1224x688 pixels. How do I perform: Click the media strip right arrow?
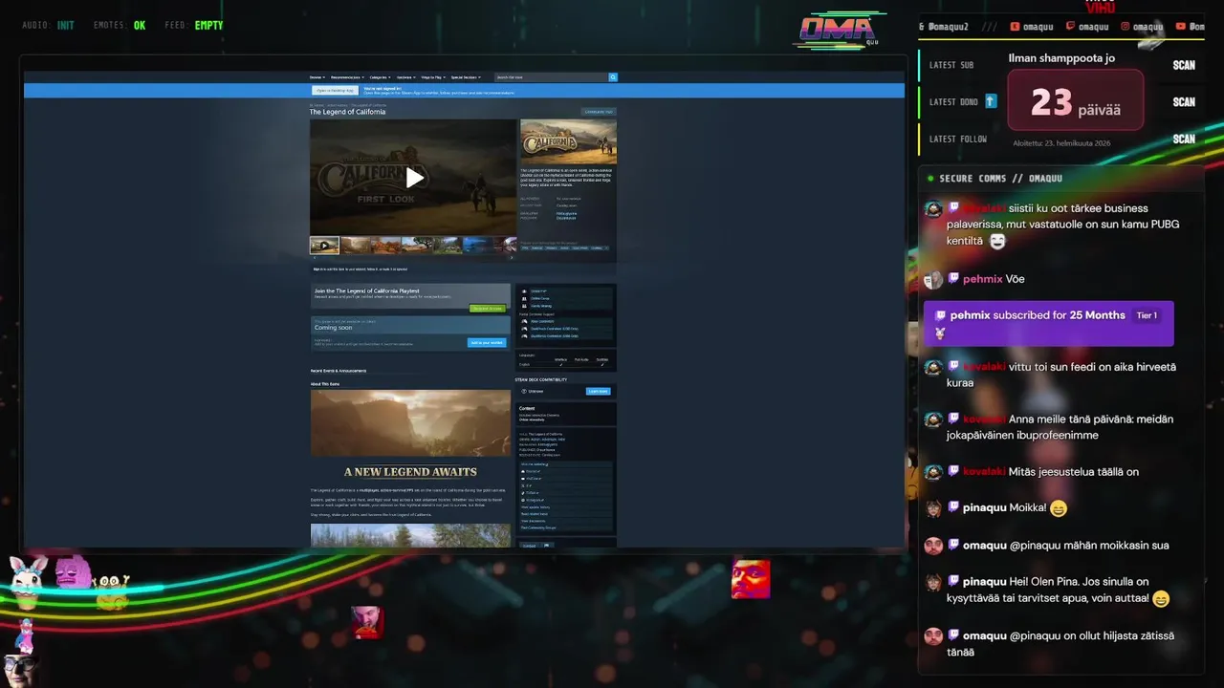[x=512, y=258]
